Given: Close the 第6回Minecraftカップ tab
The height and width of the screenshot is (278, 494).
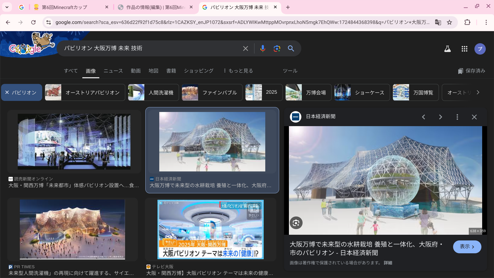Looking at the screenshot, I should (x=107, y=7).
